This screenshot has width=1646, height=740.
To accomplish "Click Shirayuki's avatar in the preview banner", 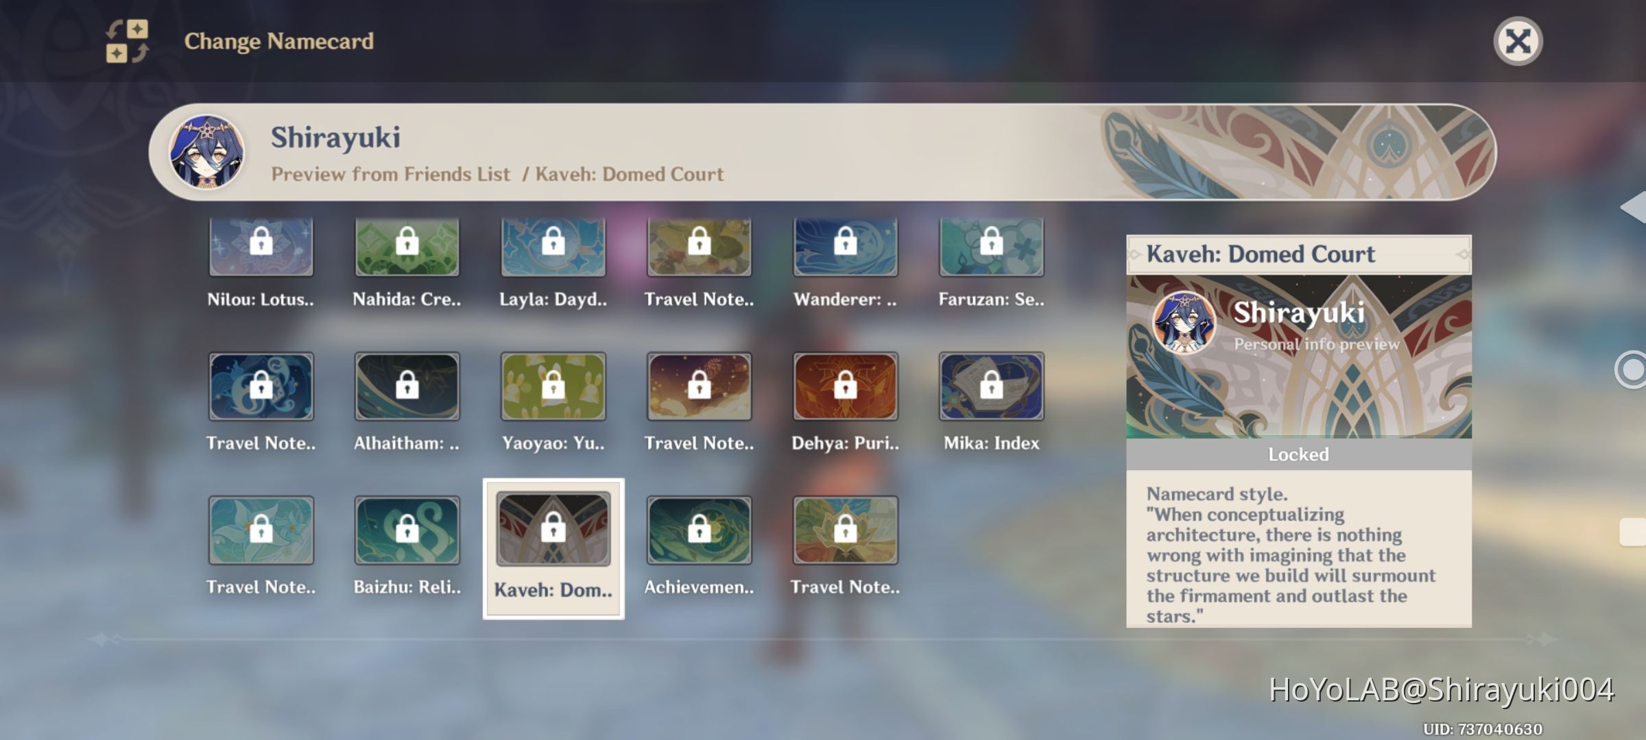I will [206, 152].
